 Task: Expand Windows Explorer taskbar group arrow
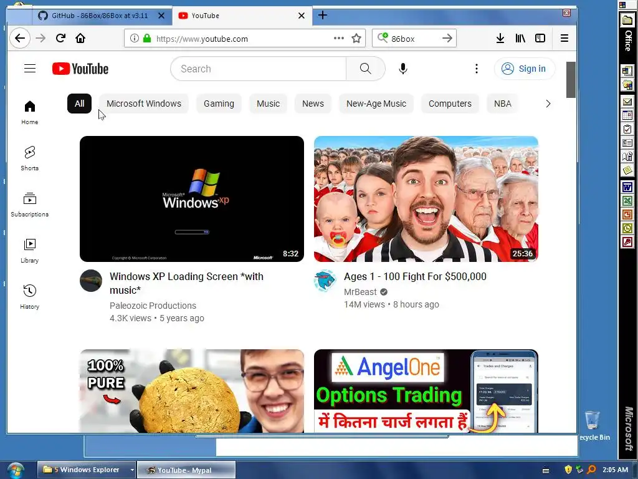click(132, 470)
